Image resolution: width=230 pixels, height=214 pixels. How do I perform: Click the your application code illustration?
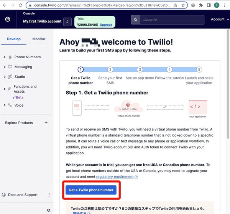pos(198,107)
